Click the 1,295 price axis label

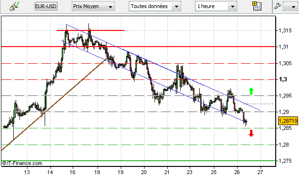point(285,96)
